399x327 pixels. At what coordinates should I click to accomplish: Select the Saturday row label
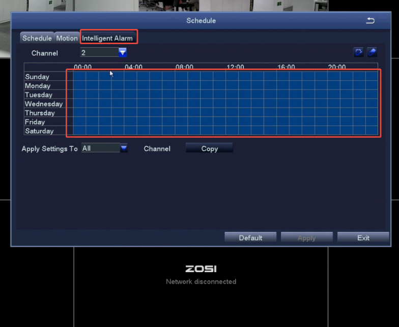tap(39, 131)
